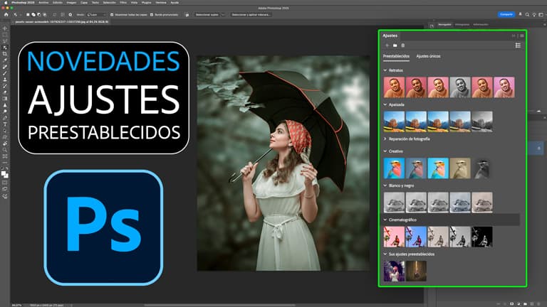Select the Move tool
Viewport: 547px width, 307px height.
coord(5,28)
